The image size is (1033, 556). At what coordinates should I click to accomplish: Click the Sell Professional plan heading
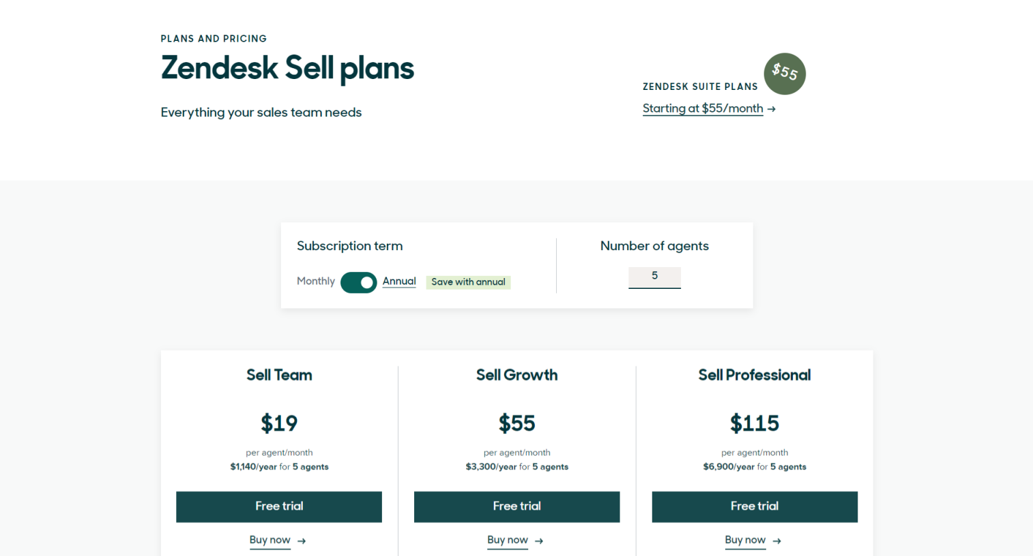[x=755, y=375]
